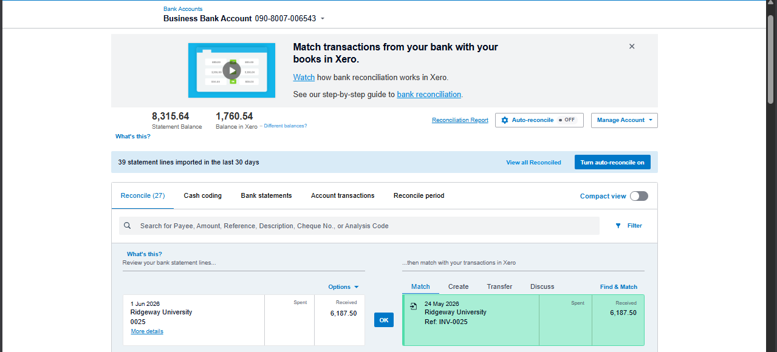
Task: Click What's this? above statement lines
Action: [x=145, y=254]
